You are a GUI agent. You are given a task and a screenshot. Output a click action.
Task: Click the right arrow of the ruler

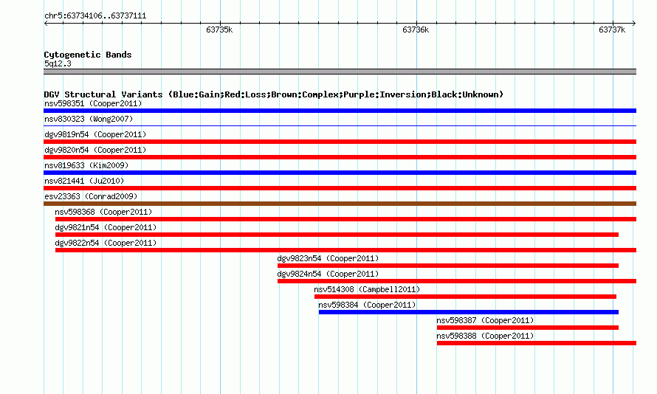[x=634, y=23]
